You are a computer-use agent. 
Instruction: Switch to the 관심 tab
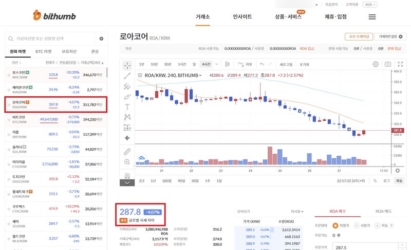click(x=95, y=52)
